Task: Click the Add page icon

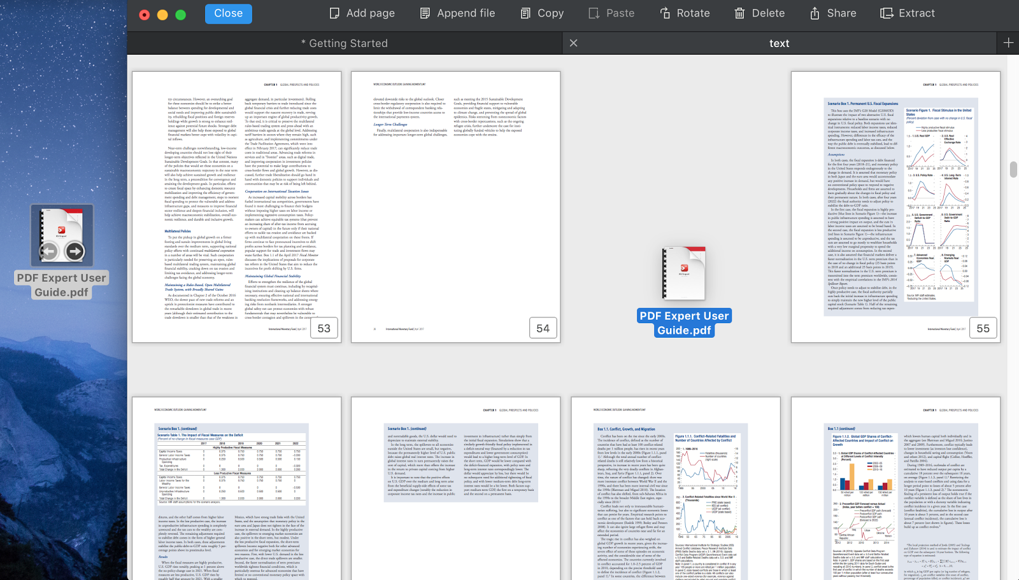Action: click(x=334, y=13)
